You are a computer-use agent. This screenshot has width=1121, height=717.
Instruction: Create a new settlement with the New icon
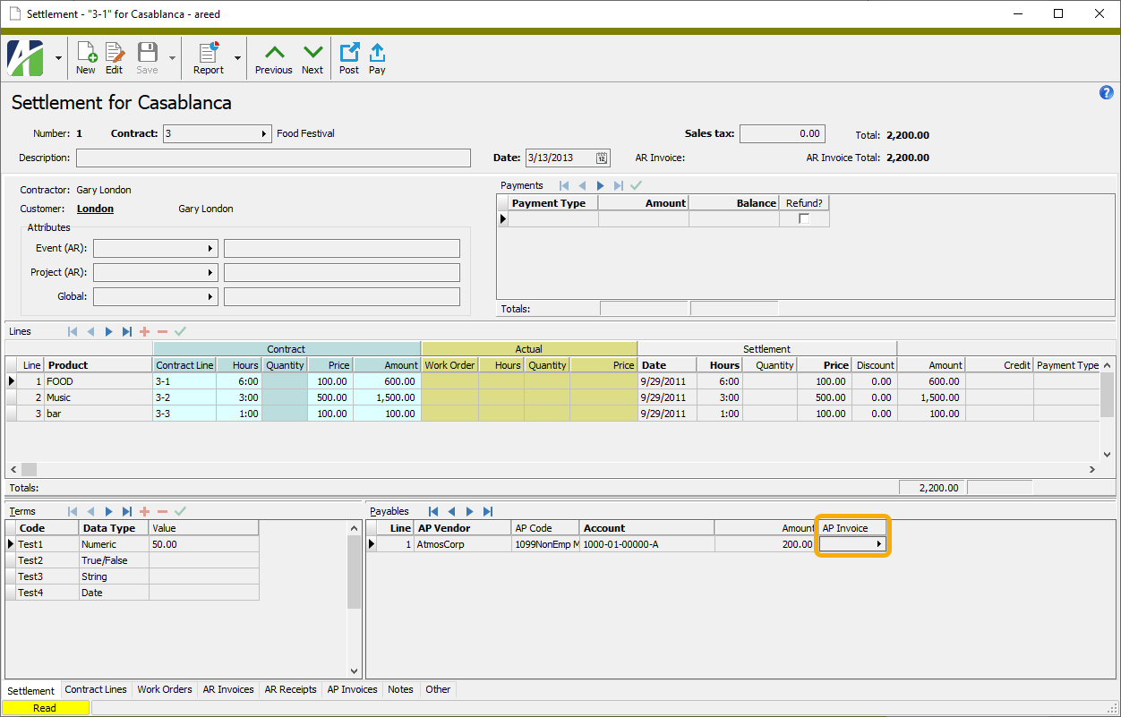[x=86, y=57]
